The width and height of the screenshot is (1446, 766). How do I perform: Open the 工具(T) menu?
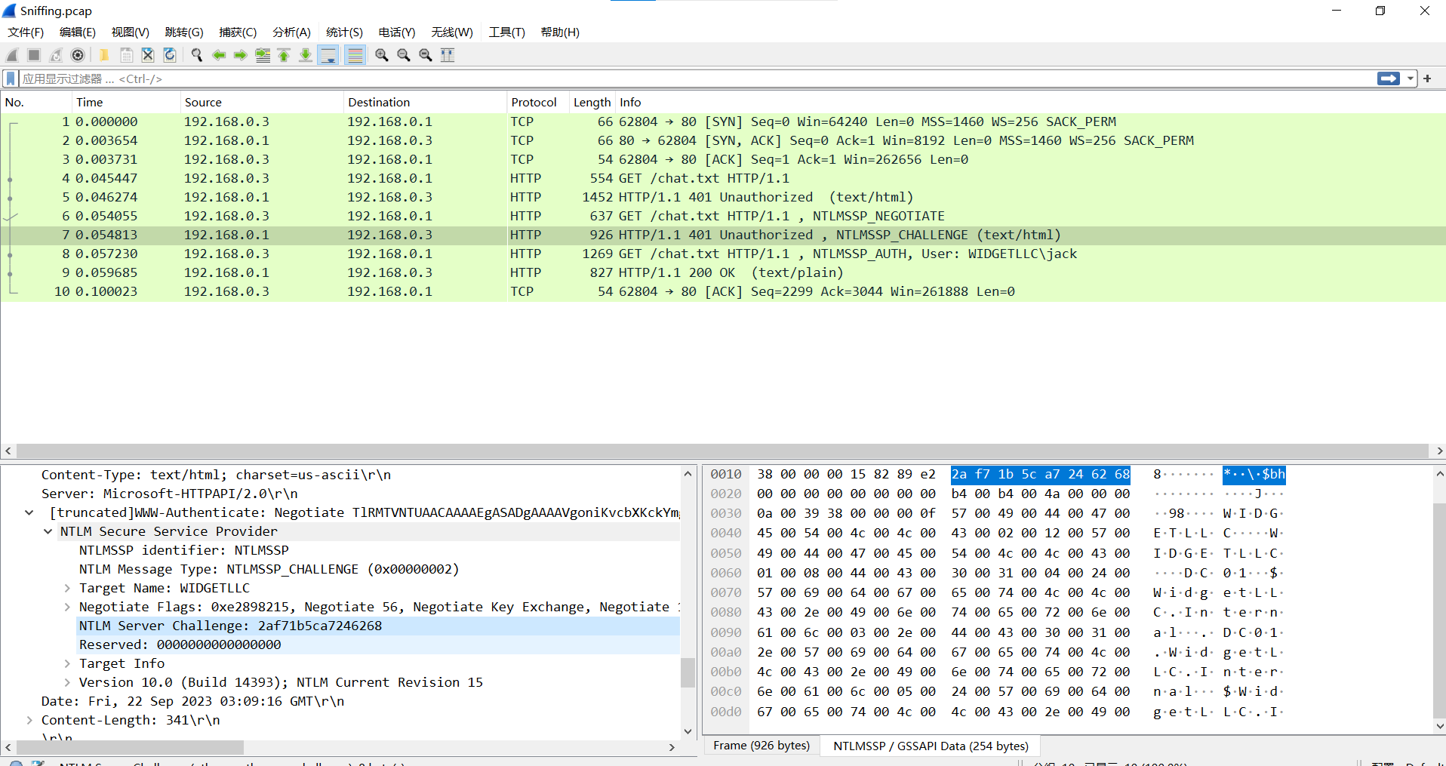(506, 32)
